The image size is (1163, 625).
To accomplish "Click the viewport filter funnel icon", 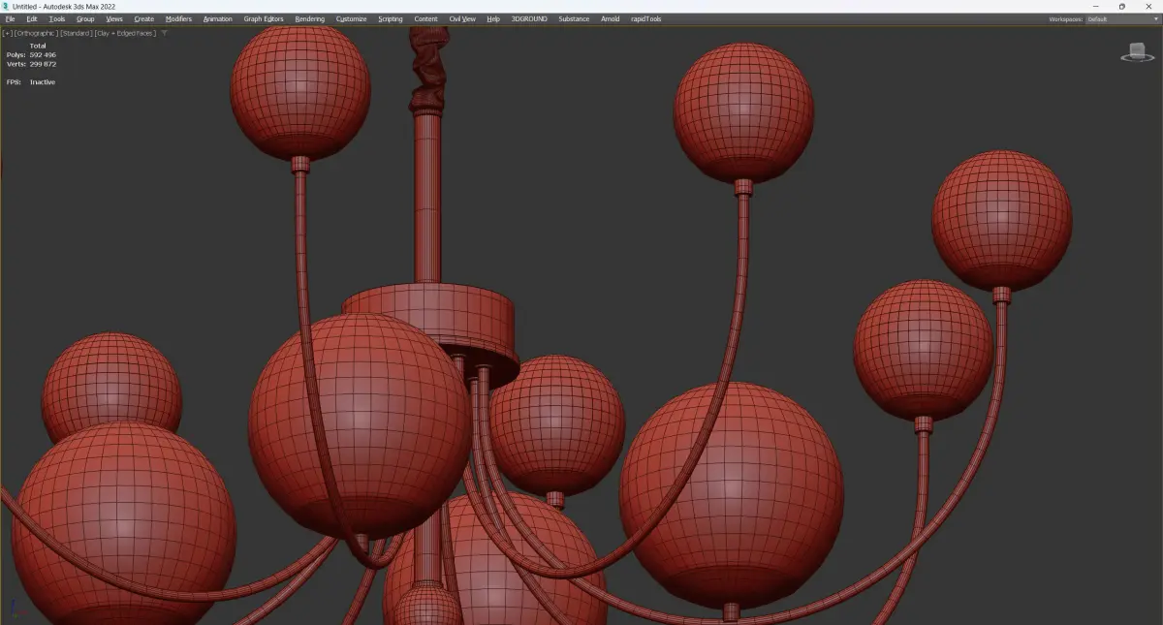I will click(x=164, y=33).
